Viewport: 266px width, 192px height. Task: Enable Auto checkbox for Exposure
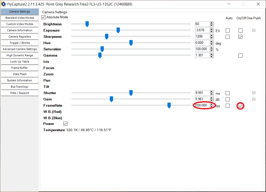[228, 31]
